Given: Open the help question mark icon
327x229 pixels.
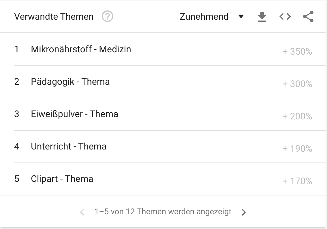Looking at the screenshot, I should pyautogui.click(x=107, y=16).
